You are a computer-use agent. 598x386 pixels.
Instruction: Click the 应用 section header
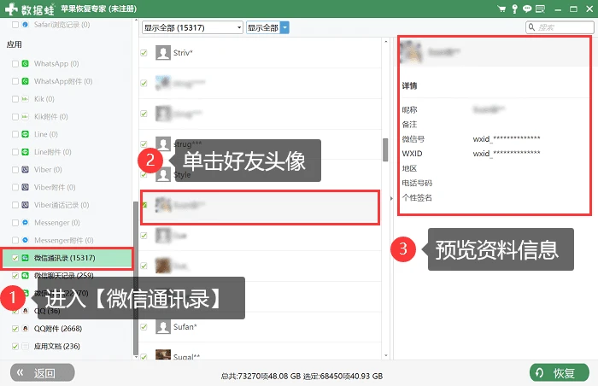[15, 44]
